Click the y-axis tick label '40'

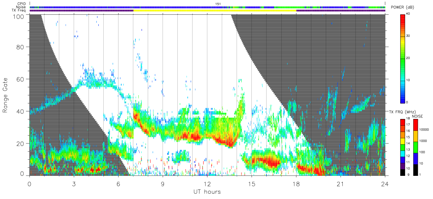click(x=20, y=112)
